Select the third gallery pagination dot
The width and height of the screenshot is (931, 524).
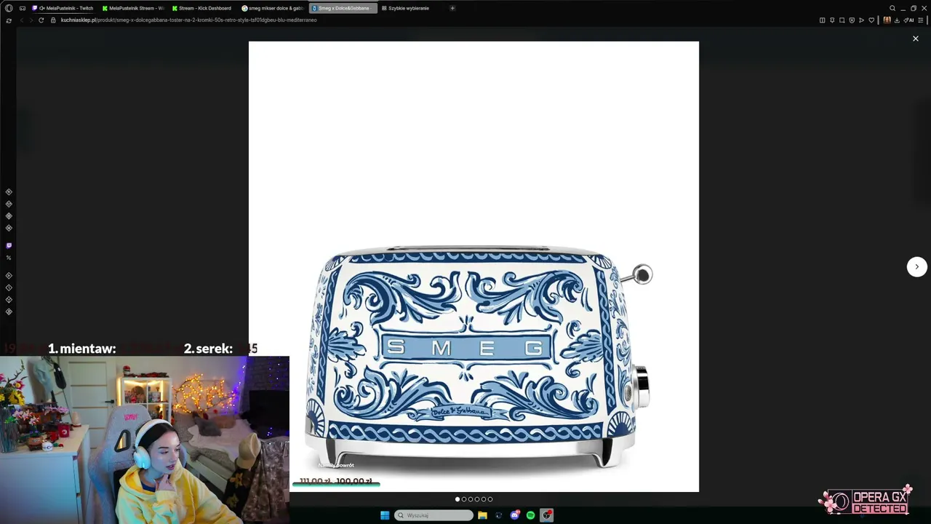(x=471, y=499)
